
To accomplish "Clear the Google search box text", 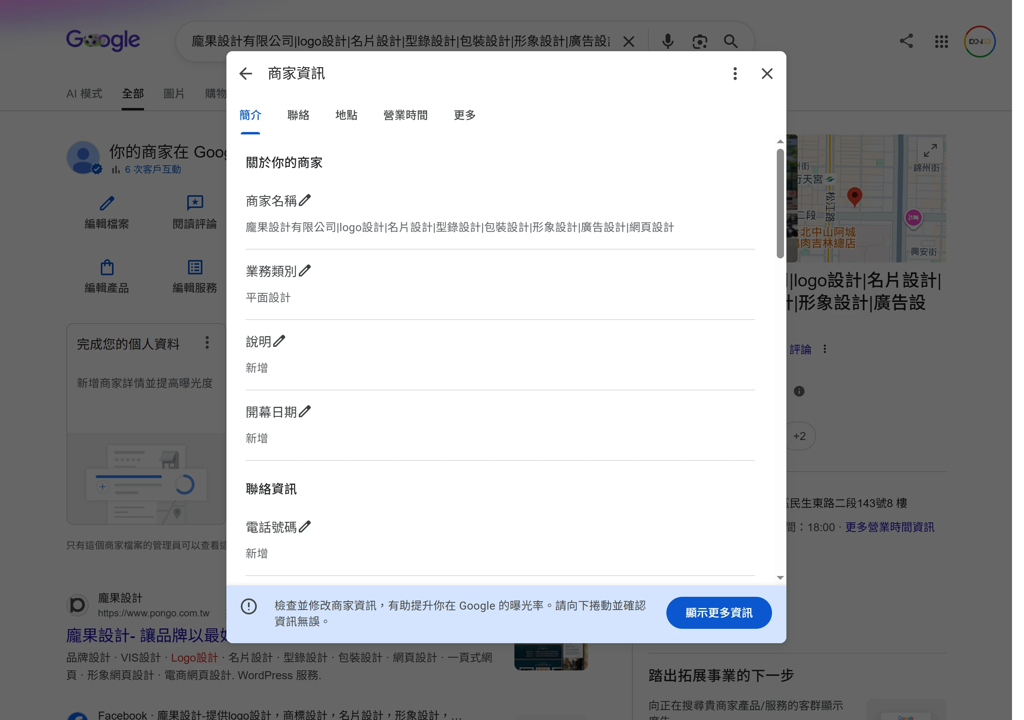I will pyautogui.click(x=636, y=42).
